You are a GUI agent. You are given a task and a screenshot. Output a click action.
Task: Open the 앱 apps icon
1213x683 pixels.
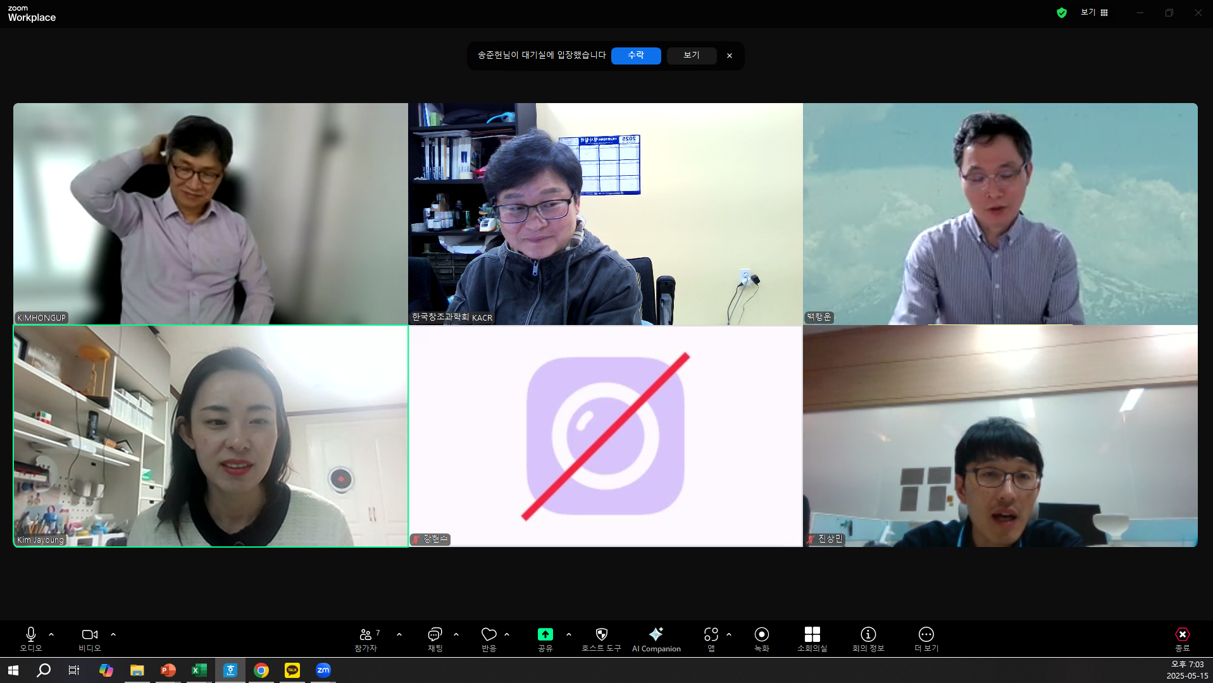click(711, 639)
